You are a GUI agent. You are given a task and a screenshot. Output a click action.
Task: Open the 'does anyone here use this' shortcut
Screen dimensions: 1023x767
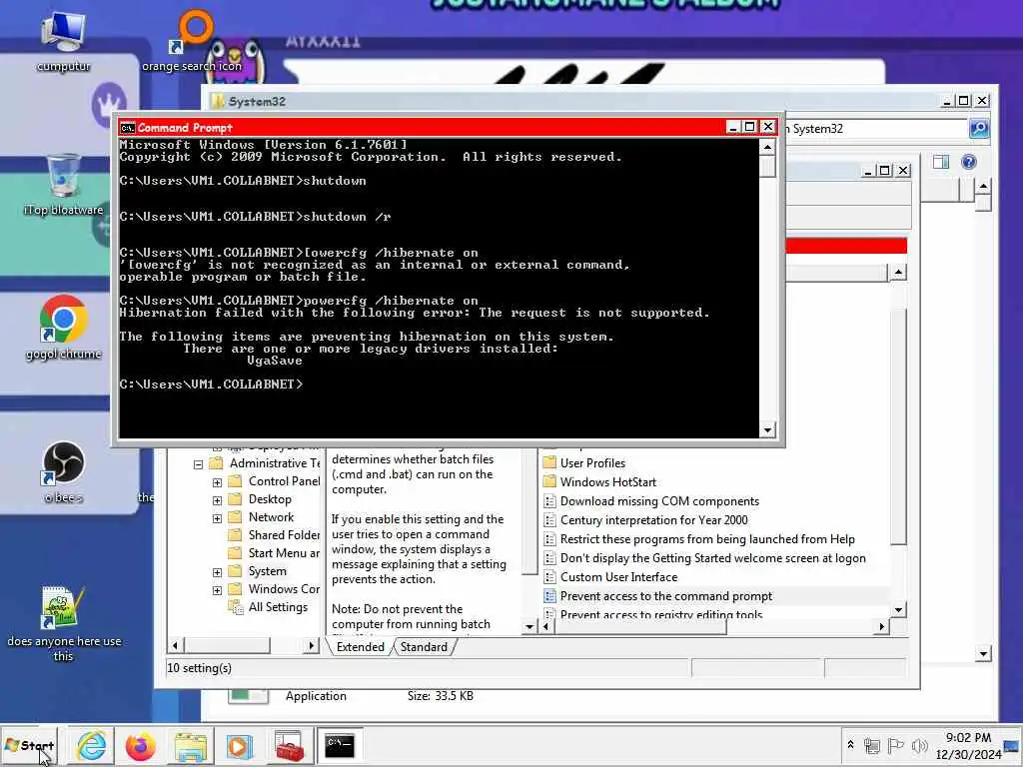tap(63, 623)
